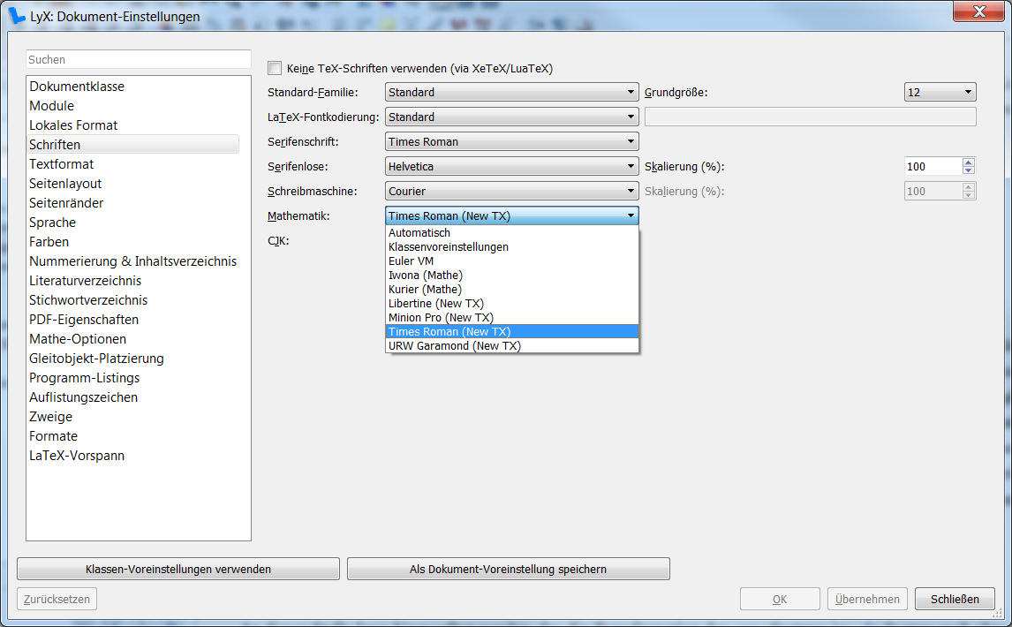Screen dimensions: 1012x627
Task: Choose 'Minion Pro (New TX)' math font
Action: 512,318
